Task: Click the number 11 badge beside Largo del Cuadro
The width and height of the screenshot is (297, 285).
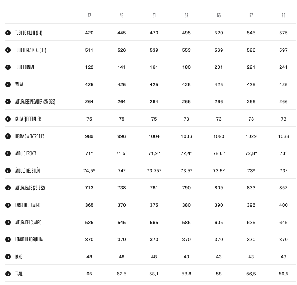Action: click(x=8, y=205)
